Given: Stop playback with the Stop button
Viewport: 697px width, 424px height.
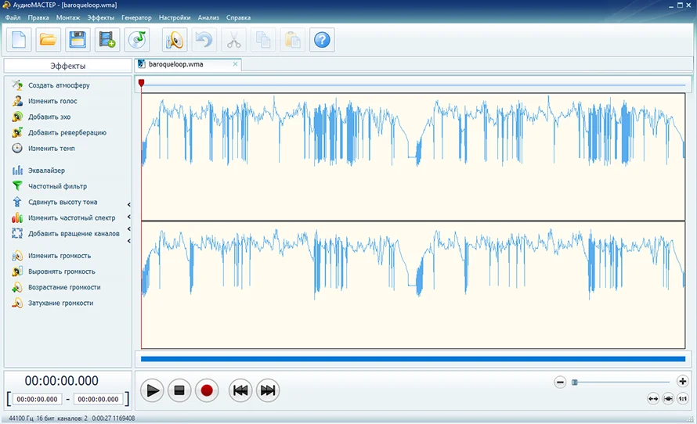Looking at the screenshot, I should coord(179,390).
